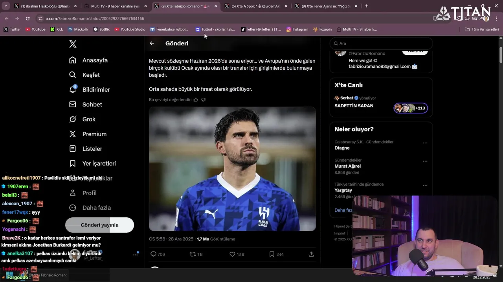The height and width of the screenshot is (282, 503).
Task: Open more options for Murat Ağırel trend
Action: coord(425,161)
